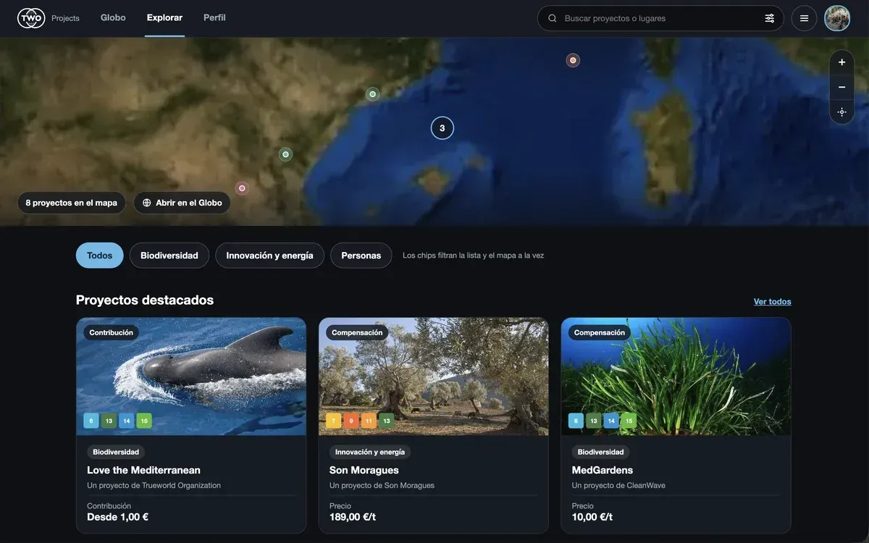Click Biodiversidad label on Love the Mediterranean
This screenshot has width=869, height=543.
click(116, 452)
